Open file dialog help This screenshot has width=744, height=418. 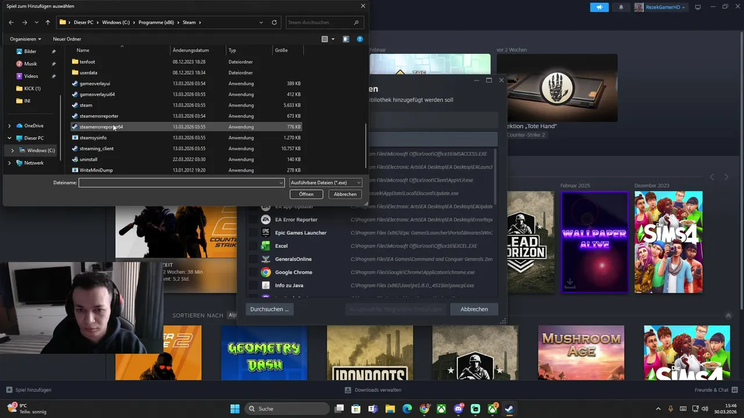coord(360,39)
